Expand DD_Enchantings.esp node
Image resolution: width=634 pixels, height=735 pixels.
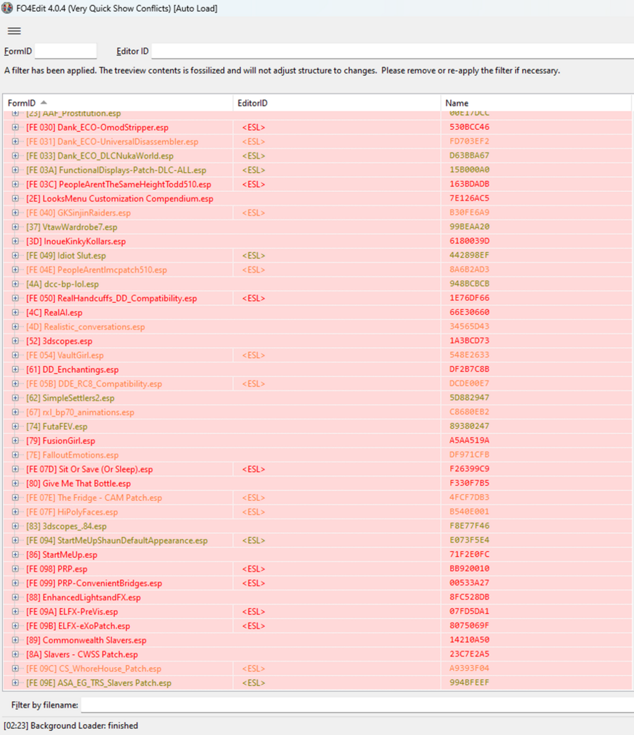[x=16, y=370]
